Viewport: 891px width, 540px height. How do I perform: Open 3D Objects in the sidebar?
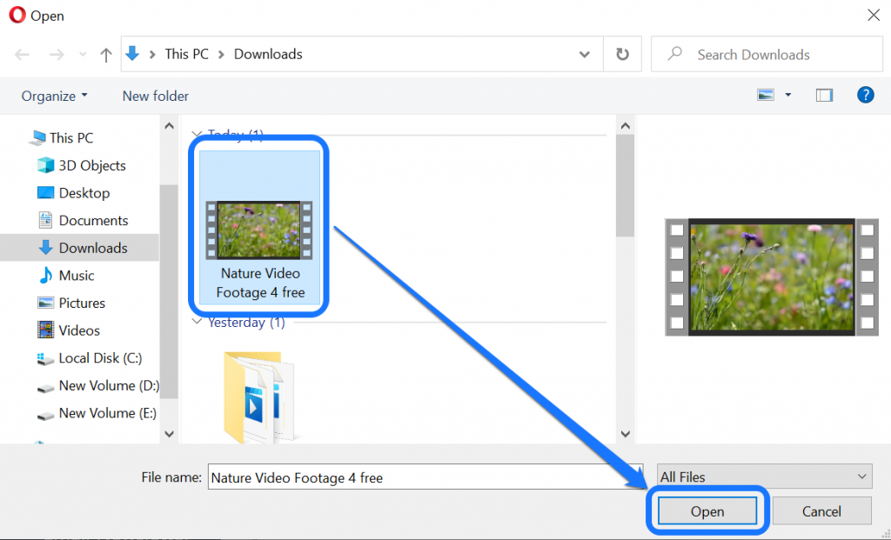pos(81,165)
